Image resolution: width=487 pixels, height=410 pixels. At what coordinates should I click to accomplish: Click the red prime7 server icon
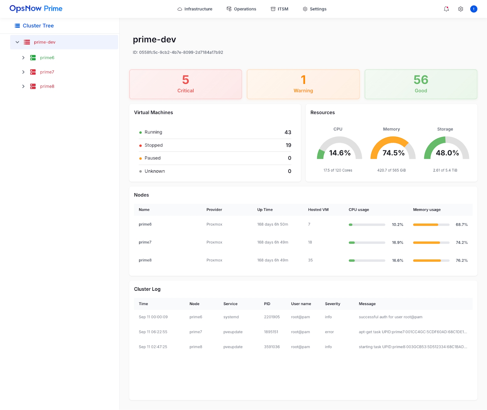[x=33, y=72]
